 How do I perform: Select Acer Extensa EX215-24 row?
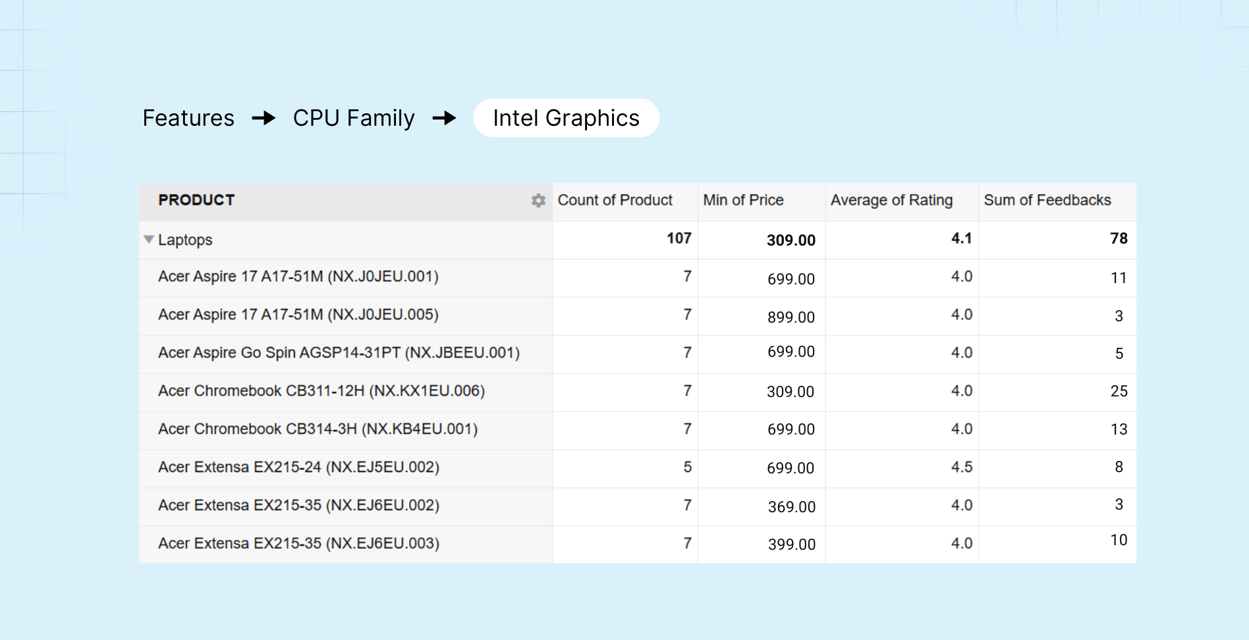298,467
